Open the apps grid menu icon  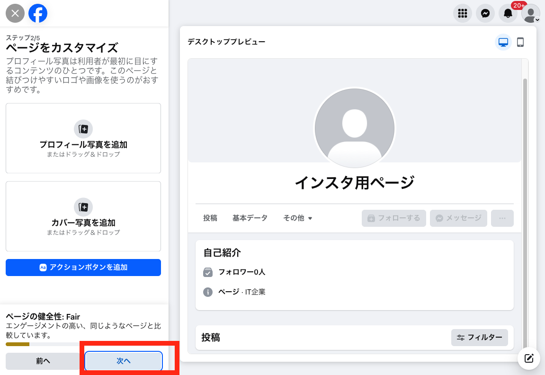click(x=463, y=13)
